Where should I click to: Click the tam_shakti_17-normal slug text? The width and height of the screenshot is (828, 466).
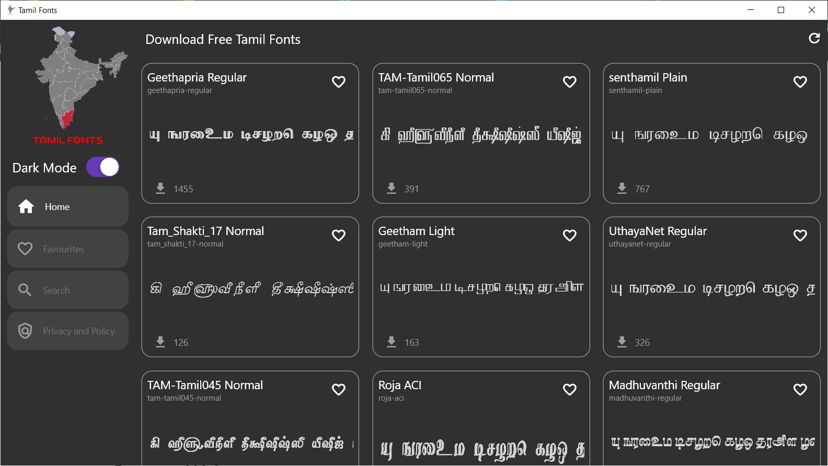pyautogui.click(x=185, y=244)
